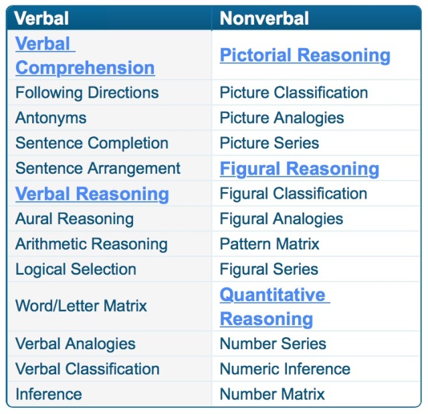The image size is (428, 414).
Task: Select the Aural Reasoning cell
Action: click(x=110, y=219)
